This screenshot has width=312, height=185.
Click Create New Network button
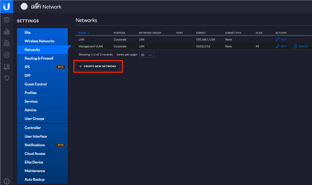click(x=98, y=66)
